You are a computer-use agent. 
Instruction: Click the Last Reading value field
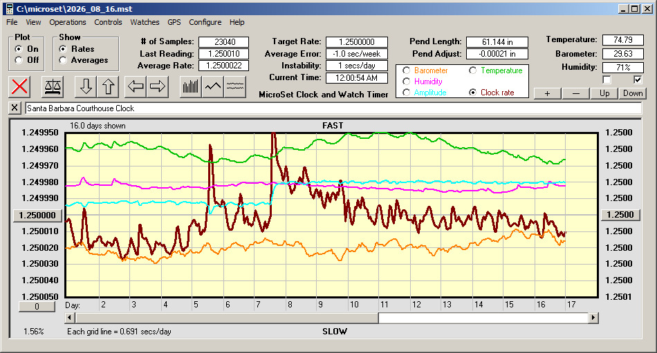(224, 54)
